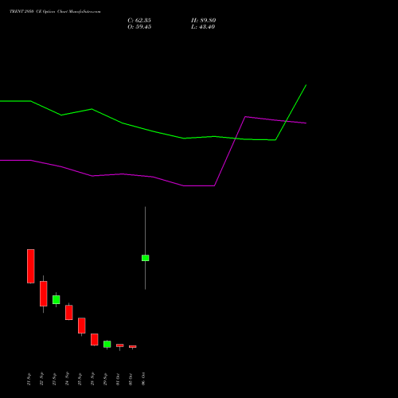This screenshot has width=398, height=398.
Task: Click the small green candle for 29 Sep
Action: coord(107,344)
